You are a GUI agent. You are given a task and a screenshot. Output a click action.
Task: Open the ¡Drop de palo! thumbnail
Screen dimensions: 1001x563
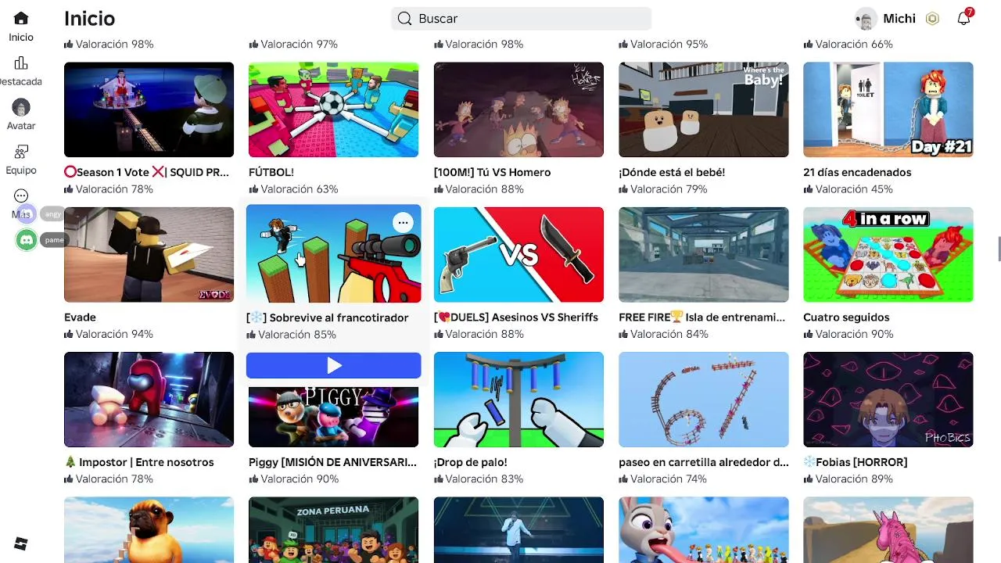pos(518,400)
